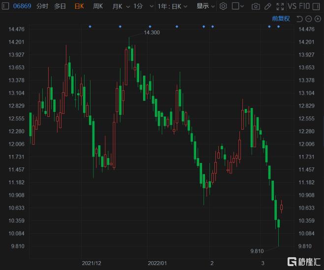Screen dimensions: 324x270
Task: Open the layout square dropdown
Action: coord(238,6)
